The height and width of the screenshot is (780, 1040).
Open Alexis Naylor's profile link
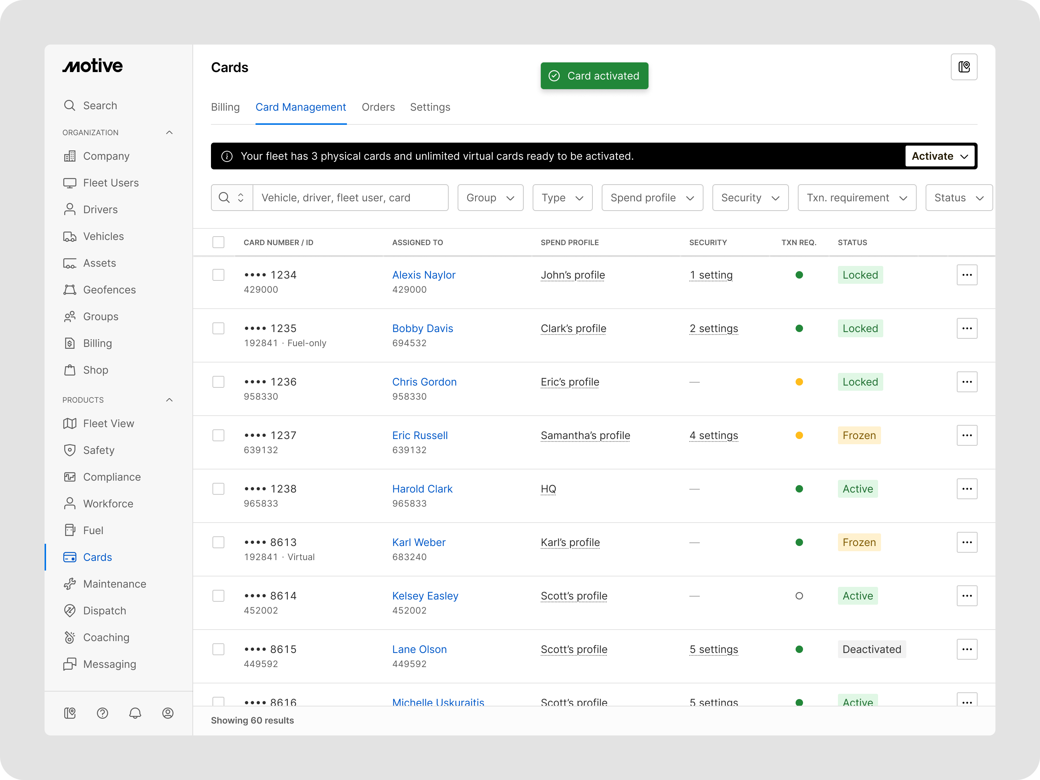point(424,275)
